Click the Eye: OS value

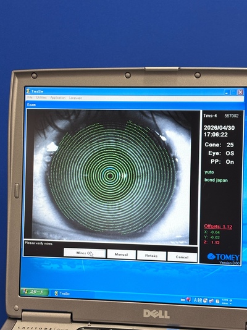click(x=221, y=153)
